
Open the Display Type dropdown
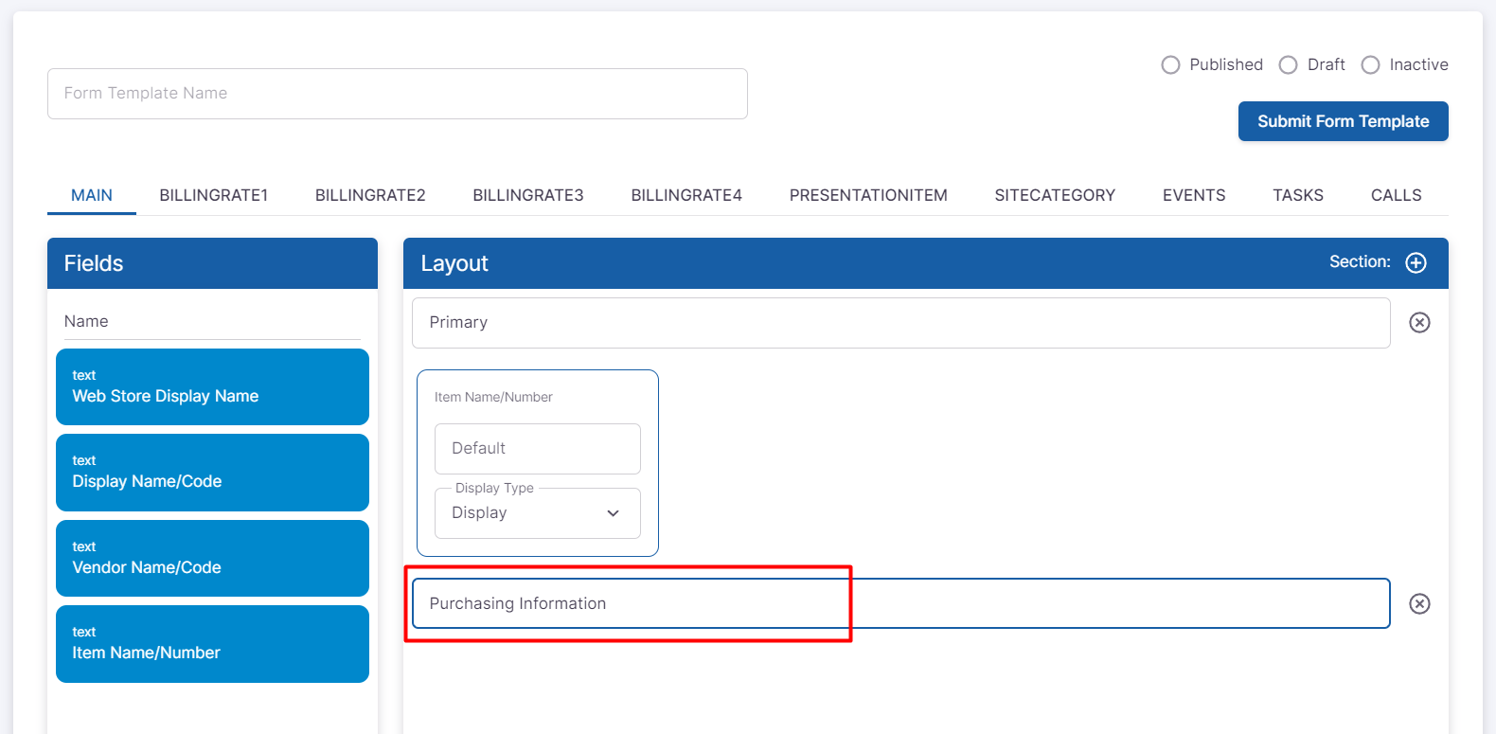(537, 513)
